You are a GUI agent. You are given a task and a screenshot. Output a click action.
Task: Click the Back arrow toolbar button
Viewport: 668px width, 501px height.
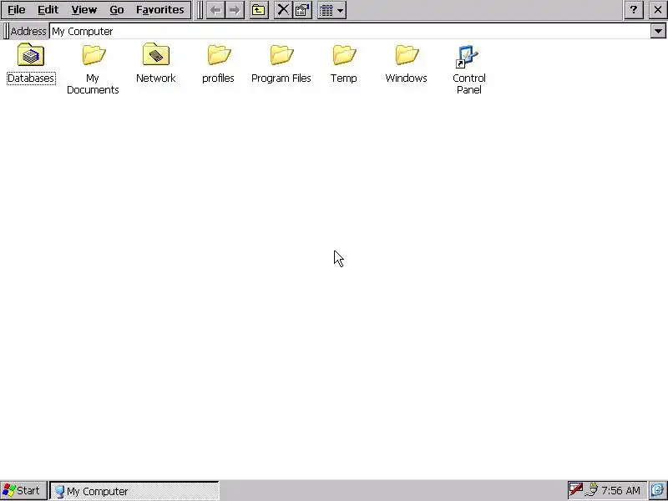[x=216, y=10]
